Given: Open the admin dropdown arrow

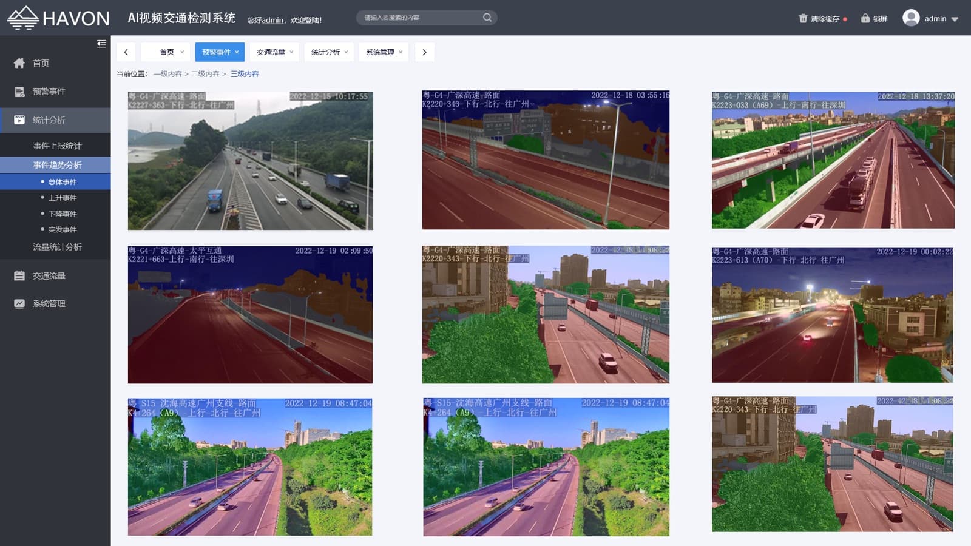Looking at the screenshot, I should pyautogui.click(x=955, y=19).
